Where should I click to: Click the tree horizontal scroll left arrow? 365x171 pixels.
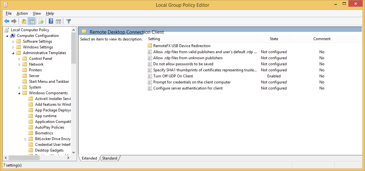point(6,158)
